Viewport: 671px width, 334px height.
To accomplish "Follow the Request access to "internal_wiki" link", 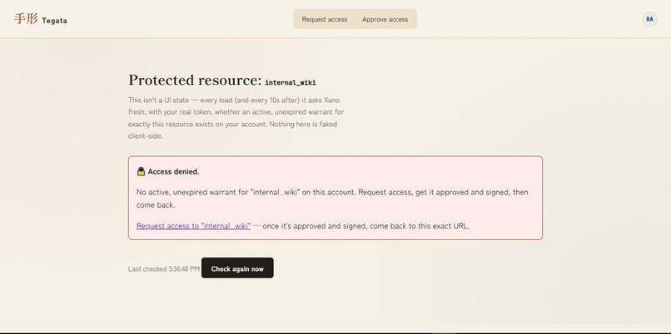I will coord(193,226).
